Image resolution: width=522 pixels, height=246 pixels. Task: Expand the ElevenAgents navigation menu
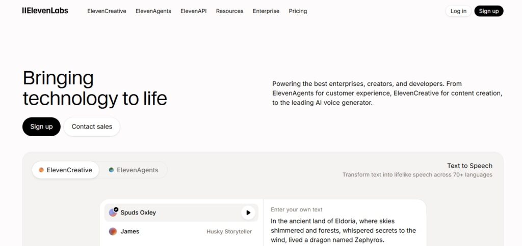click(153, 11)
